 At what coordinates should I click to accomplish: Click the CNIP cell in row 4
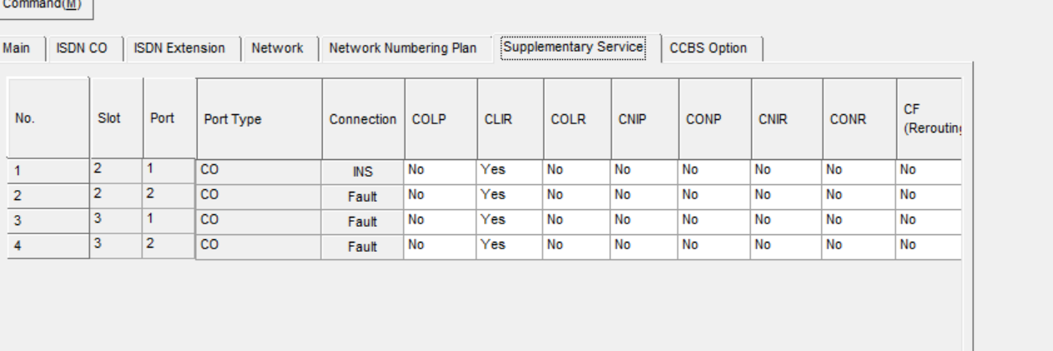tap(645, 245)
